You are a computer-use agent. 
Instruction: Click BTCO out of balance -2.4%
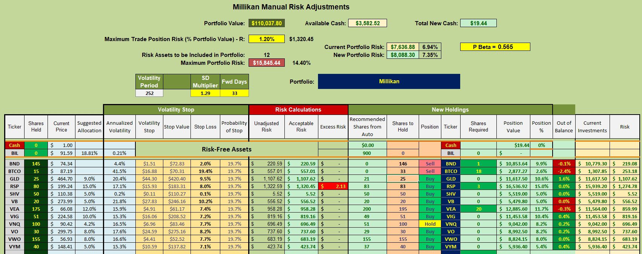pos(564,171)
